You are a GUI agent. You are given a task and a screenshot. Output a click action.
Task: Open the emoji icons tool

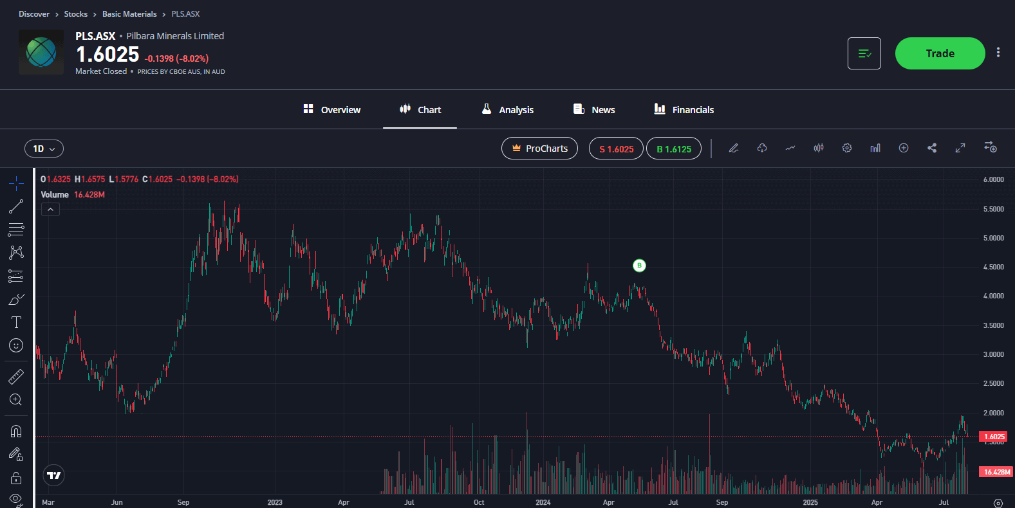[x=16, y=345]
